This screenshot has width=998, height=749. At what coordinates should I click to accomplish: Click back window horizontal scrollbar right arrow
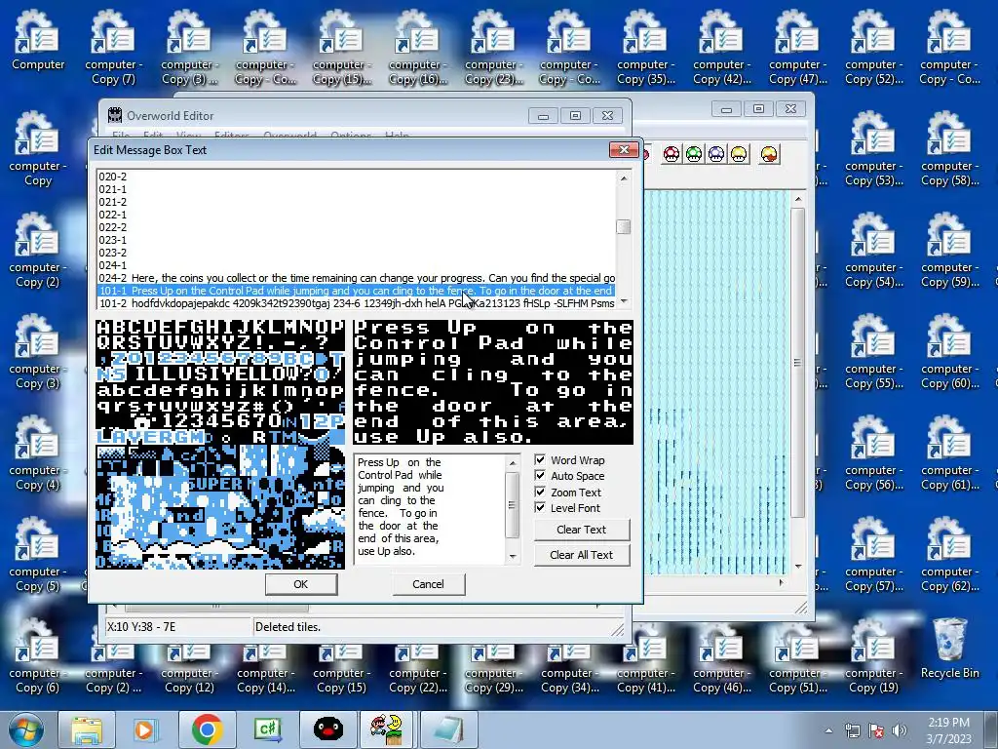[x=781, y=582]
